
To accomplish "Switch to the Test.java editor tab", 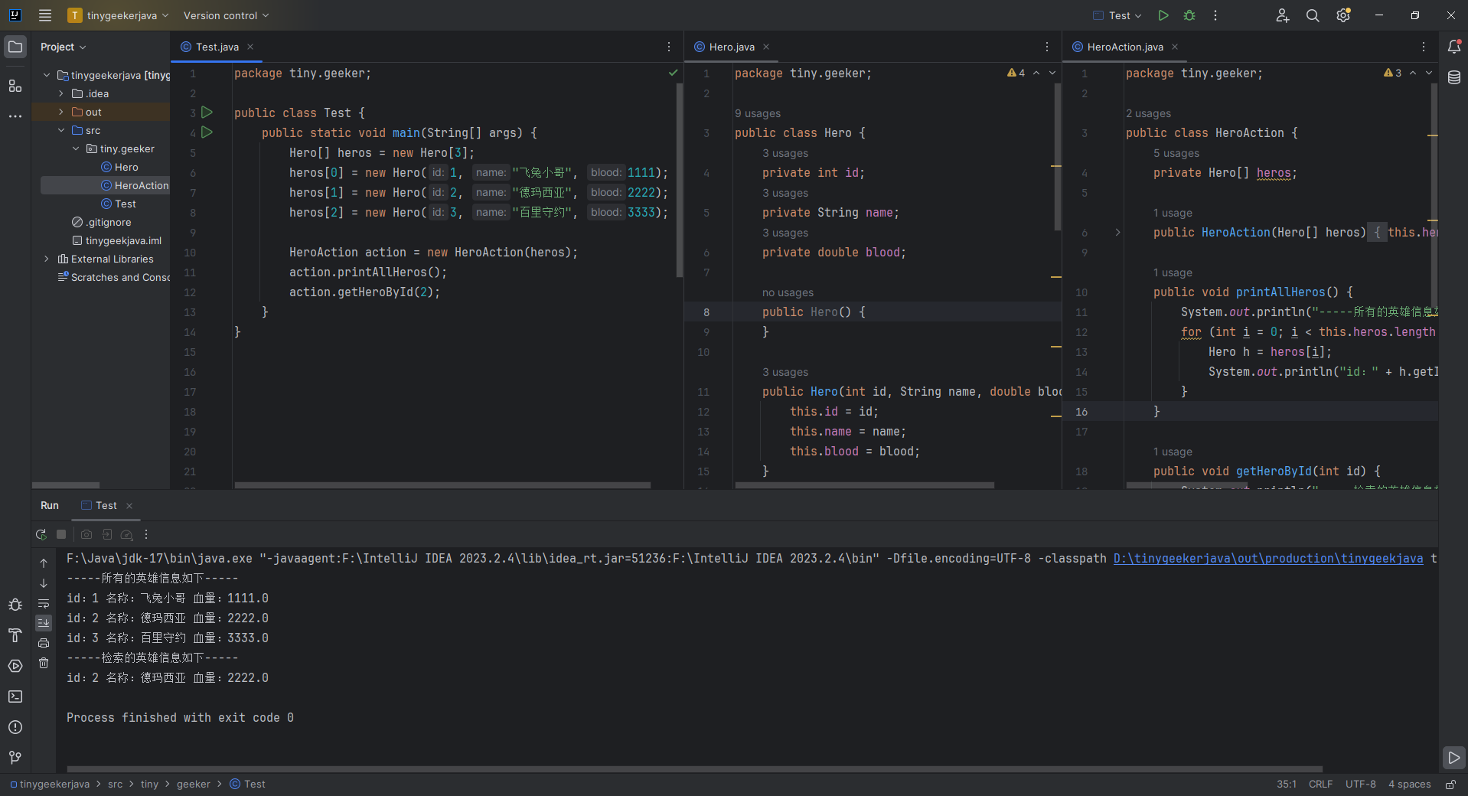I will point(217,47).
